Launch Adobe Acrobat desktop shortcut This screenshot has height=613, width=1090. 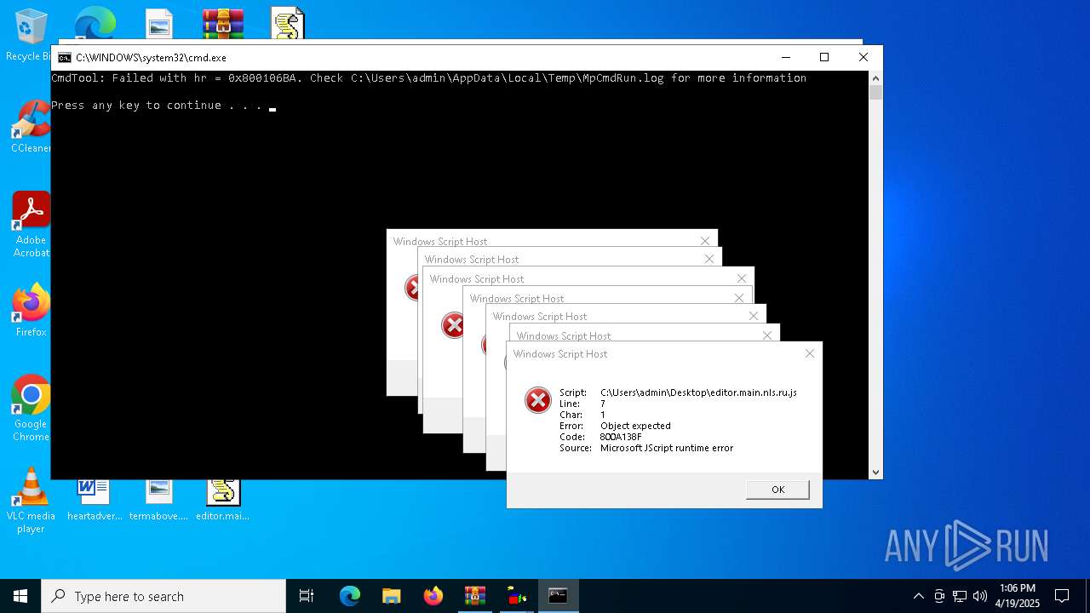pyautogui.click(x=31, y=225)
